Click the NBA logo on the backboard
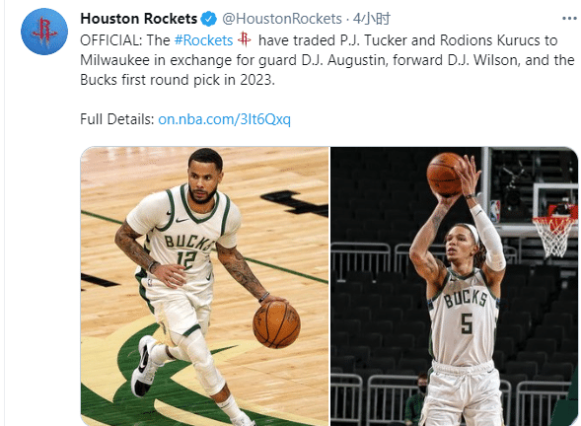The width and height of the screenshot is (581, 426). coord(494,211)
